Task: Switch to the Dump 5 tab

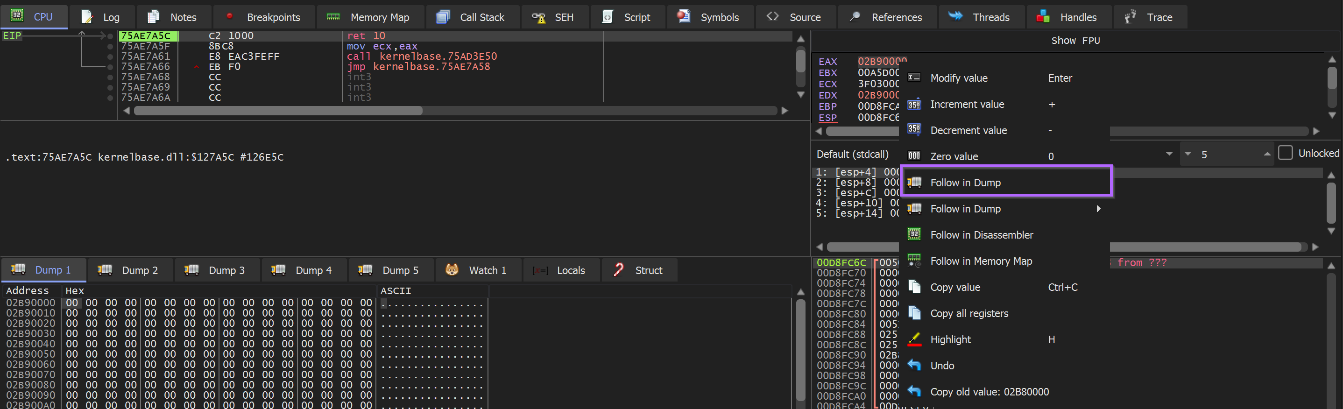Action: tap(391, 270)
